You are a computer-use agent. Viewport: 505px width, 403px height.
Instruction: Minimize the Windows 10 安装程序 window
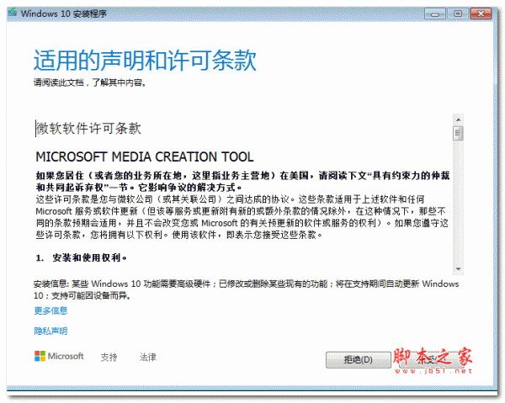[435, 13]
